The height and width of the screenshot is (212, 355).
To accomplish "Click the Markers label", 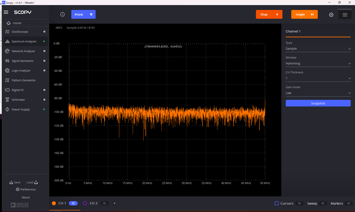I will click(337, 203).
